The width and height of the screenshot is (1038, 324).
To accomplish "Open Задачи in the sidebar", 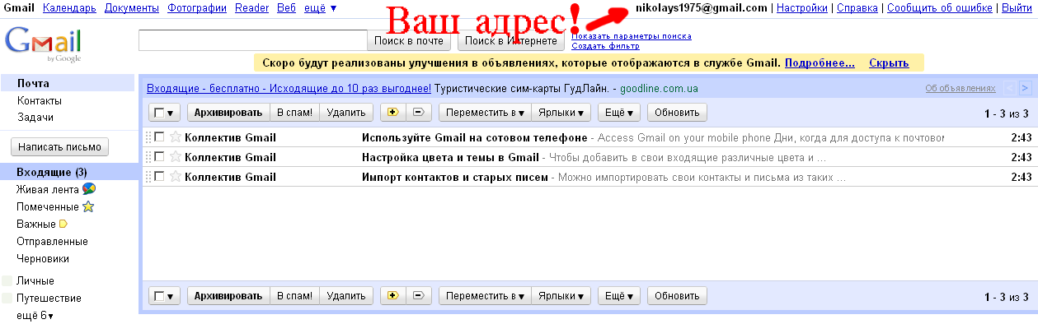I will [x=35, y=117].
